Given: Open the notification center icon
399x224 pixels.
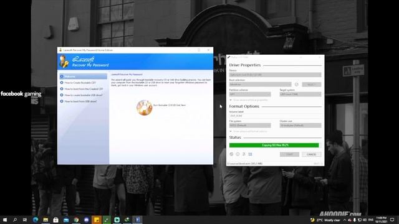Looking at the screenshot, I should [392, 220].
